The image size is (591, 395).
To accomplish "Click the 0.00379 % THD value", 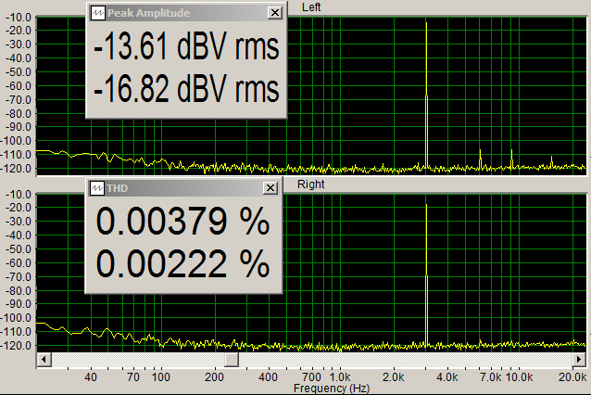I will point(183,221).
